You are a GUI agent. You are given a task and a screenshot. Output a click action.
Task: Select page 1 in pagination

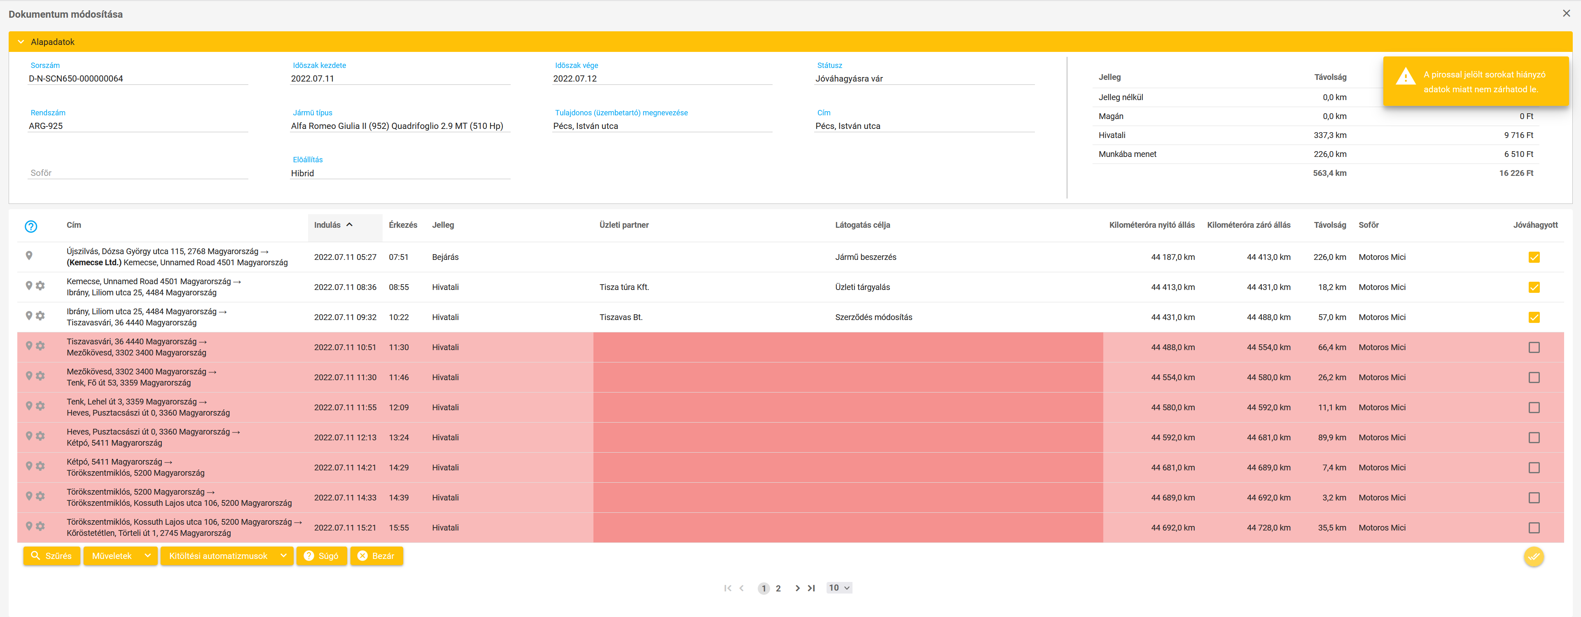click(764, 589)
